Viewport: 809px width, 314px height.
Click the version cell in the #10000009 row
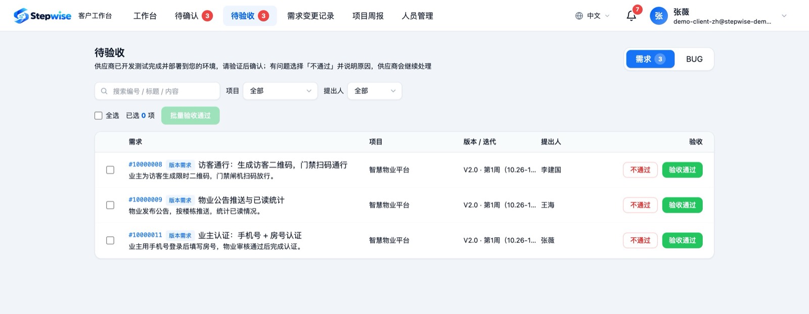[500, 205]
